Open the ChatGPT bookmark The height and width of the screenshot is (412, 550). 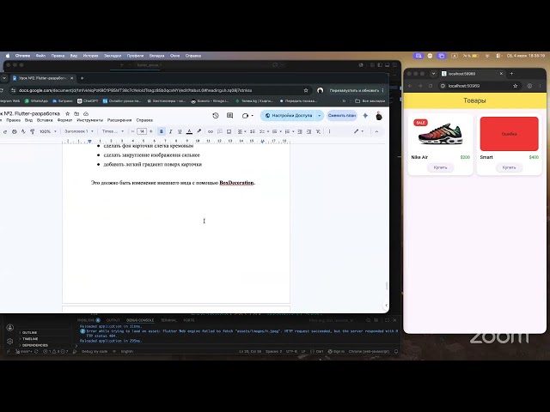[x=88, y=101]
